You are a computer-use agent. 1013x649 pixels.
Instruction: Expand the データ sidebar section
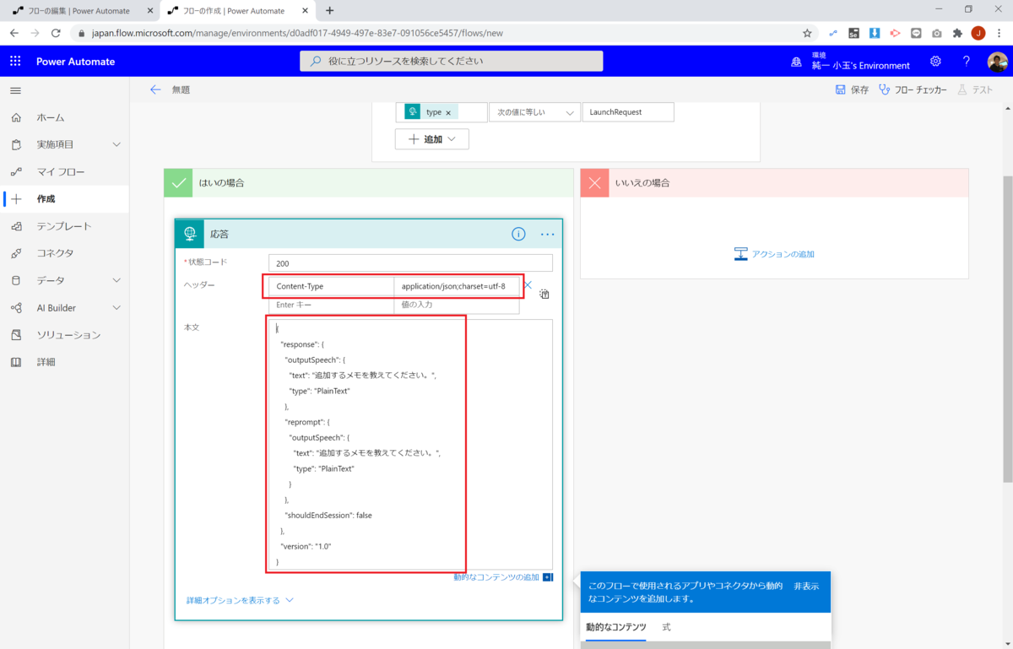click(x=116, y=280)
